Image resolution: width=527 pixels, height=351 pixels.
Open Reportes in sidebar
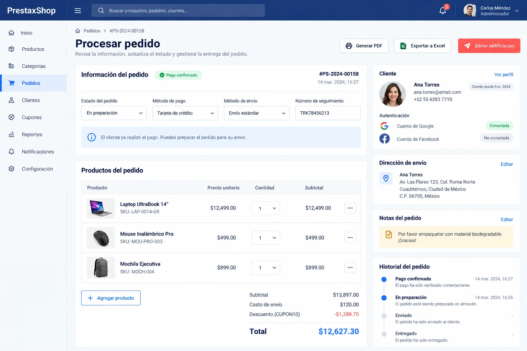coord(33,134)
